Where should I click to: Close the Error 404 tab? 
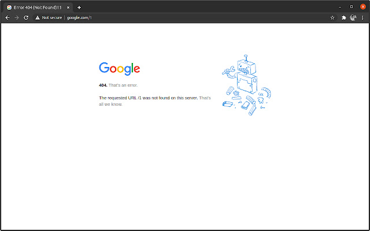[68, 8]
